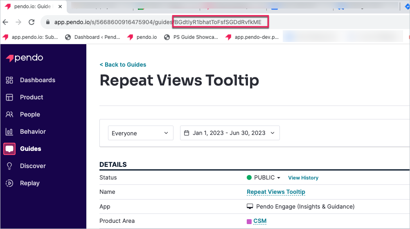Image resolution: width=410 pixels, height=229 pixels.
Task: Click the App row label
Action: [105, 207]
